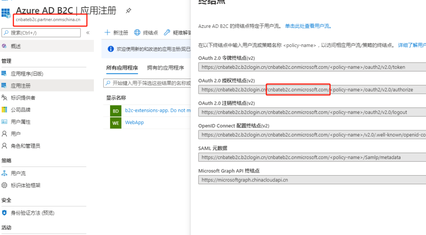
Task: Click the BD app badge icon
Action: (x=116, y=111)
